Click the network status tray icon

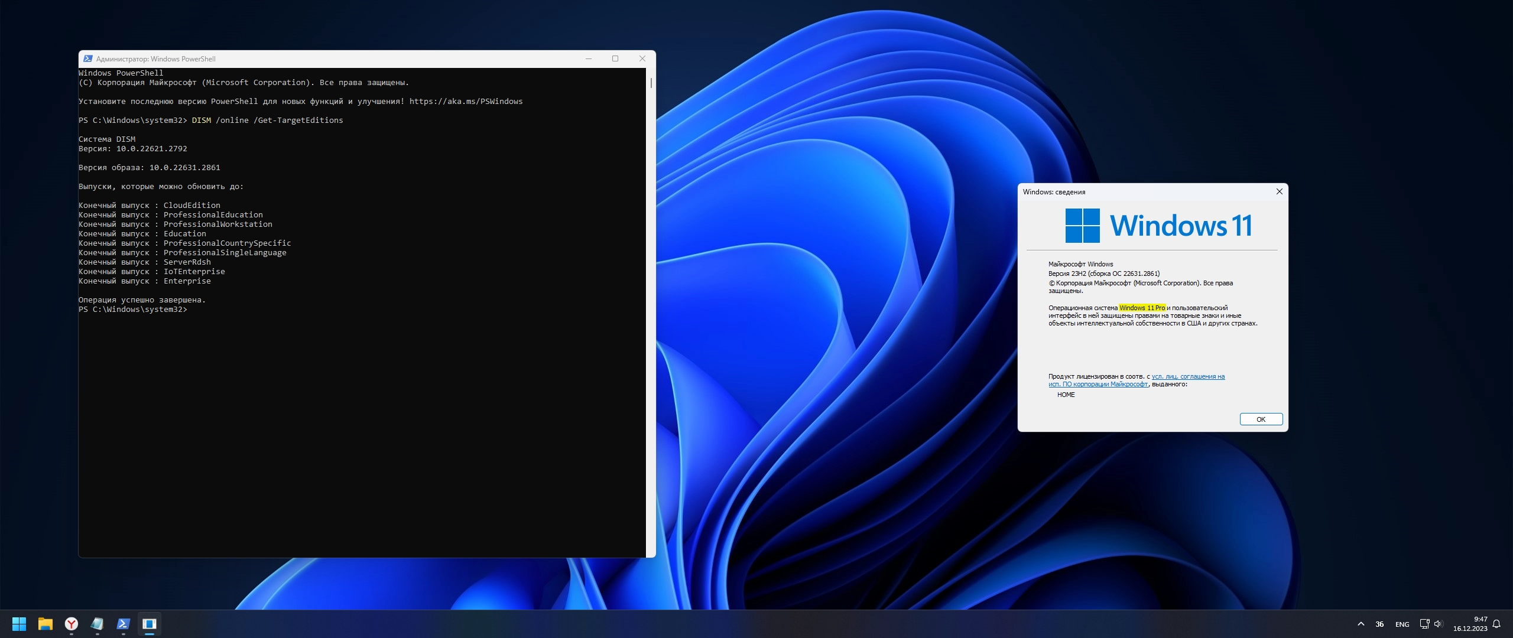1424,624
